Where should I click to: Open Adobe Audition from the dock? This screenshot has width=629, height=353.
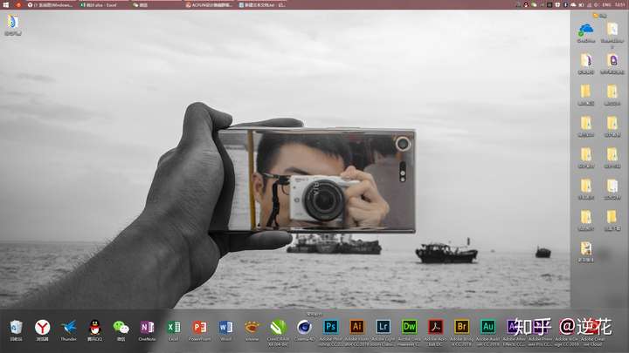(x=487, y=327)
